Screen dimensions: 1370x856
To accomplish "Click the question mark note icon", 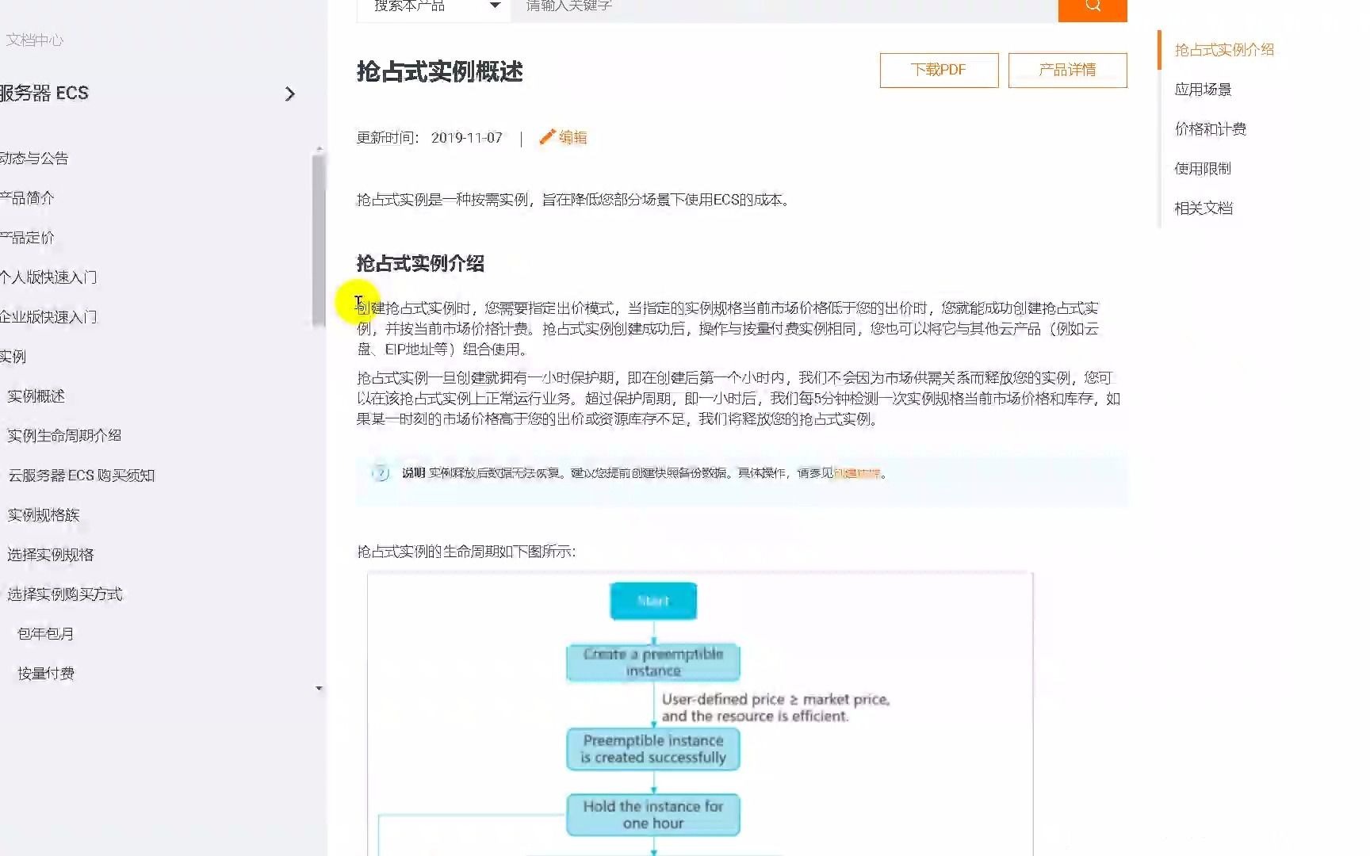I will 381,473.
